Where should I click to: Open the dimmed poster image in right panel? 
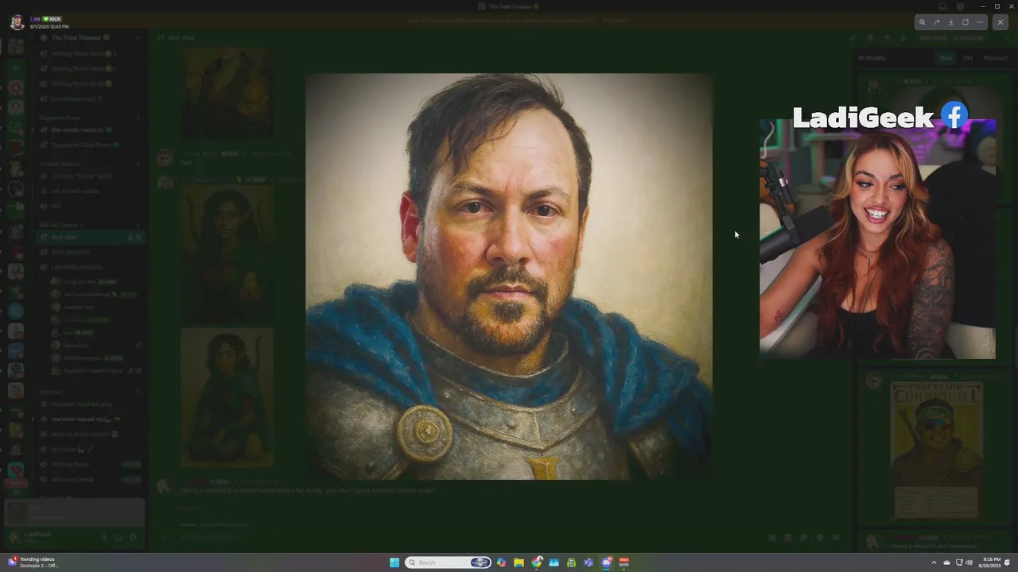[x=936, y=452]
